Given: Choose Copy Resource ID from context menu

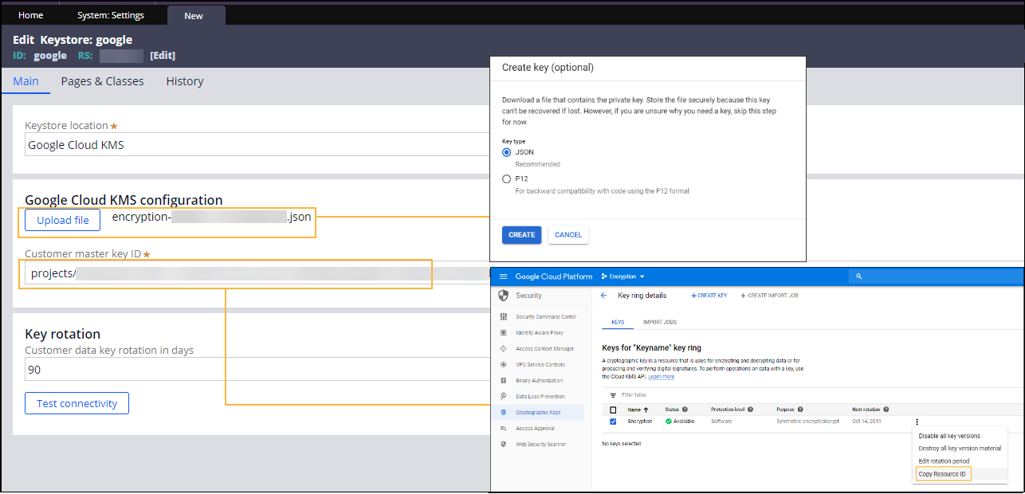Looking at the screenshot, I should 941,474.
